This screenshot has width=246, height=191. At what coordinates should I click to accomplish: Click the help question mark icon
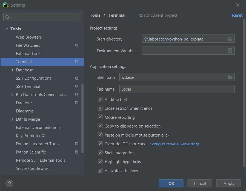click(9, 183)
